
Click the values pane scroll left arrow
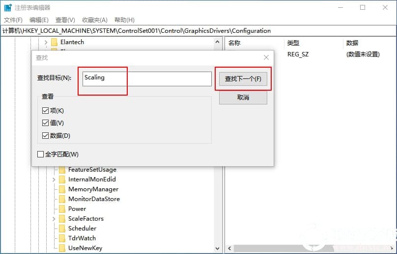point(230,248)
